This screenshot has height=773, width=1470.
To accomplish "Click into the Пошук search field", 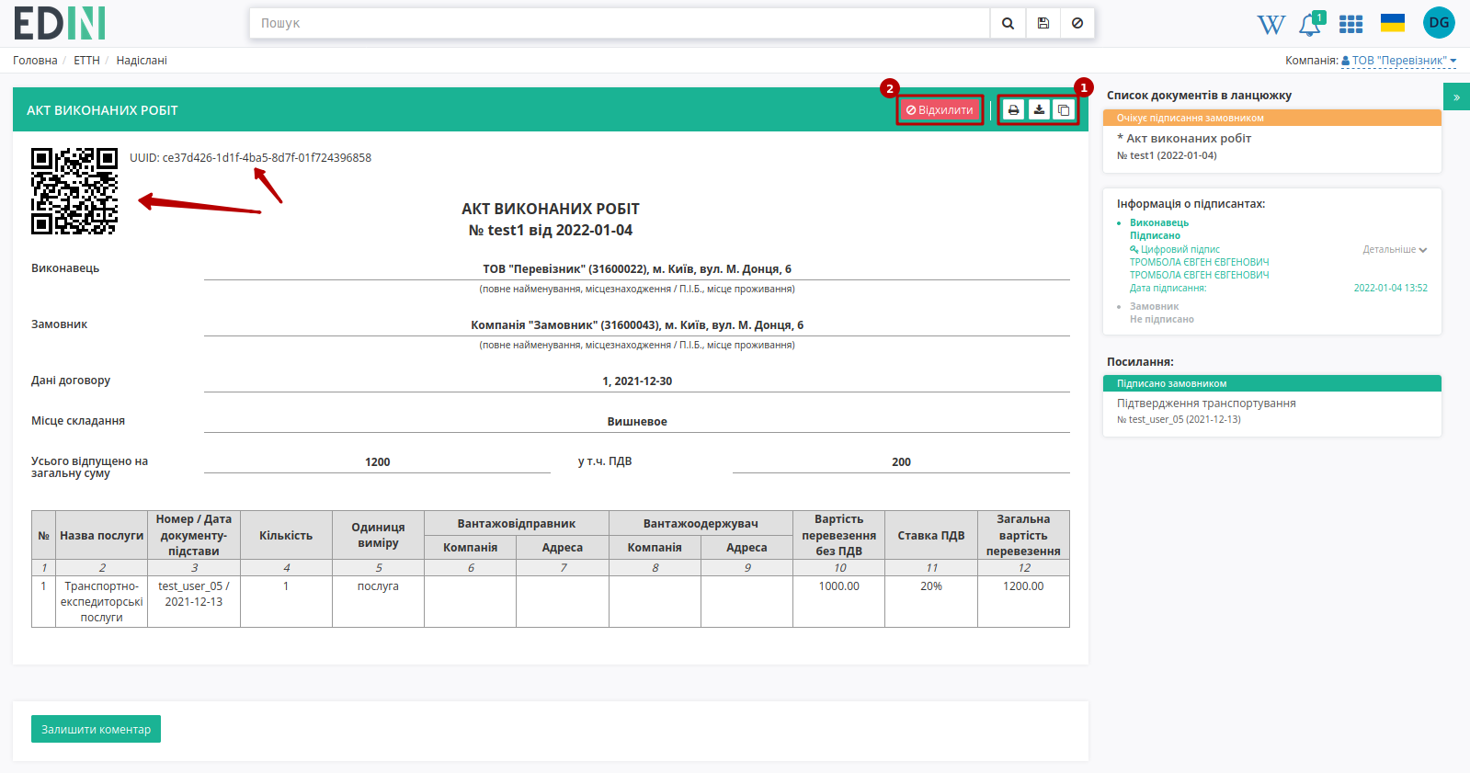I will (620, 24).
